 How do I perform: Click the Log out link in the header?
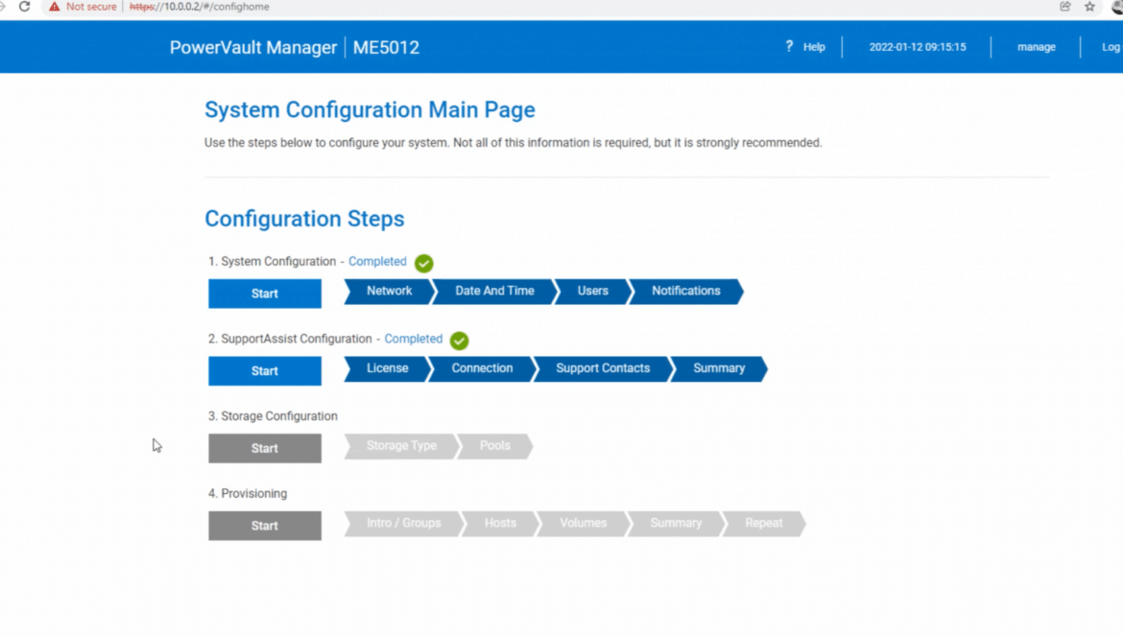[x=1111, y=47]
